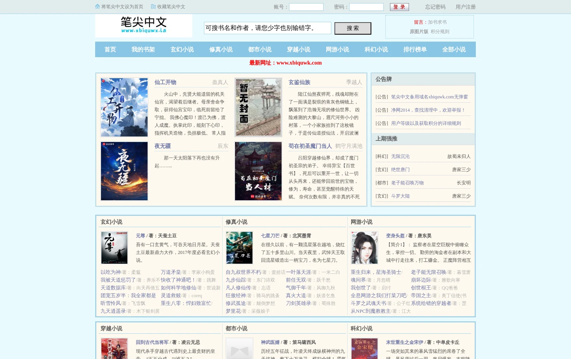Open the 全部小说 nav tab

tap(454, 49)
